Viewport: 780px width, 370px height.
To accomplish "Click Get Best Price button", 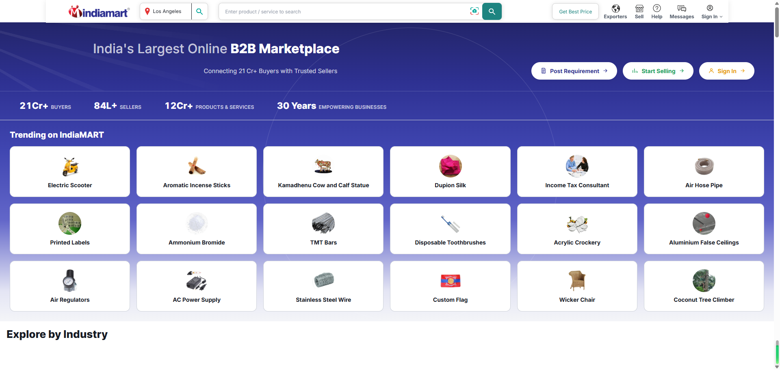I will pyautogui.click(x=575, y=11).
